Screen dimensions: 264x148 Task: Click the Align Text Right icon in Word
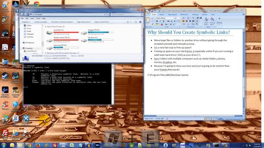(190, 21)
